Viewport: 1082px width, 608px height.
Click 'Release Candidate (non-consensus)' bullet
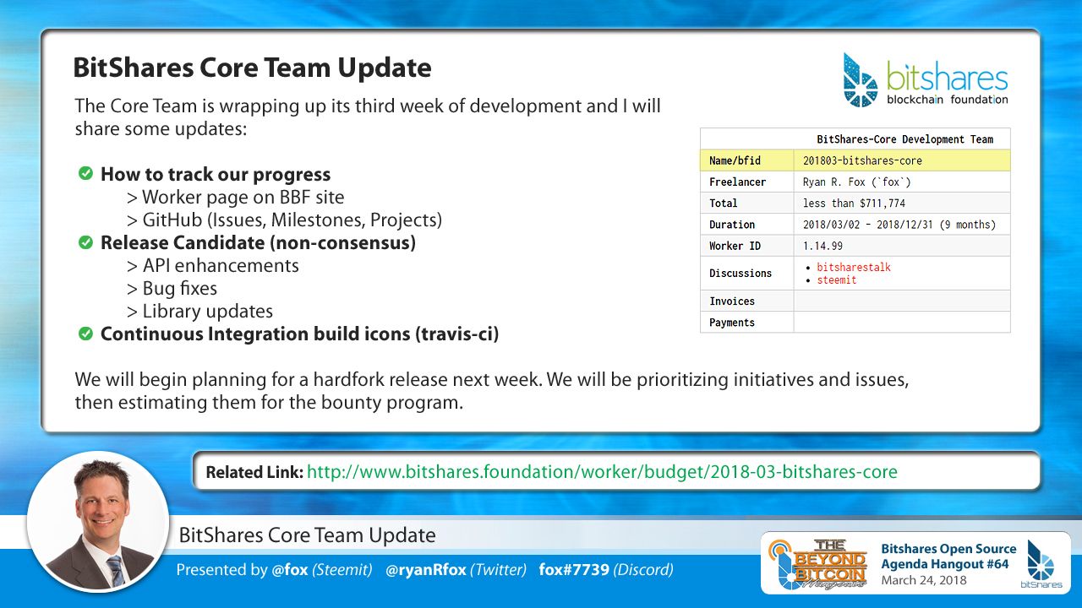coord(258,243)
